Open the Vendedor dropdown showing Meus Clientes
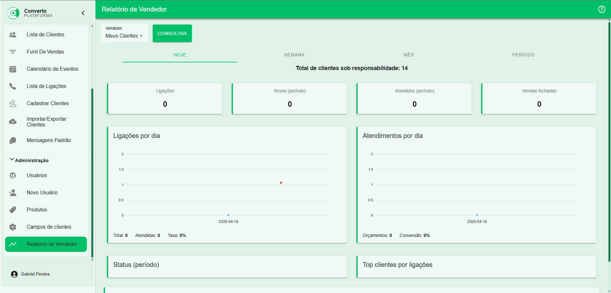Image resolution: width=611 pixels, height=293 pixels. [x=124, y=36]
